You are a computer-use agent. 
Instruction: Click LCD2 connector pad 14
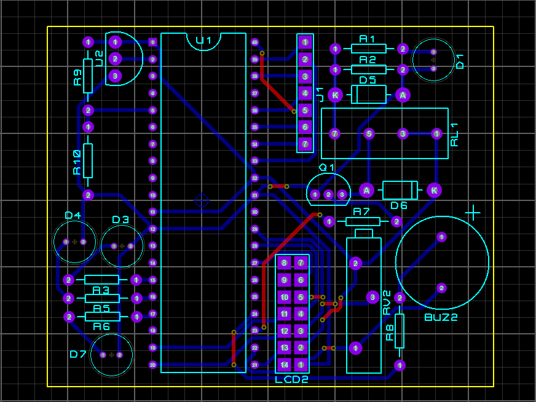(x=285, y=365)
